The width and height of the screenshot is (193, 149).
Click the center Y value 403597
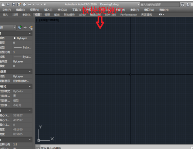pyautogui.click(x=23, y=120)
